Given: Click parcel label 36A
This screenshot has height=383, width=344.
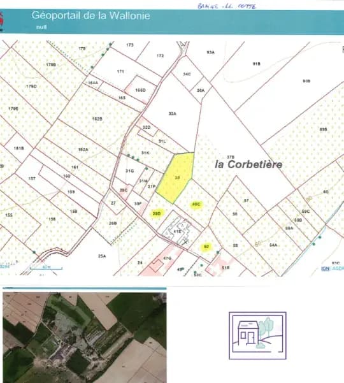Looking at the screenshot, I should pos(201,90).
